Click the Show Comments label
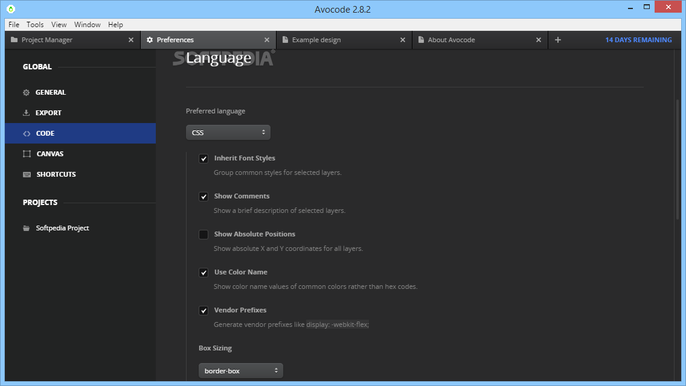Viewport: 686px width, 386px height. coord(242,196)
